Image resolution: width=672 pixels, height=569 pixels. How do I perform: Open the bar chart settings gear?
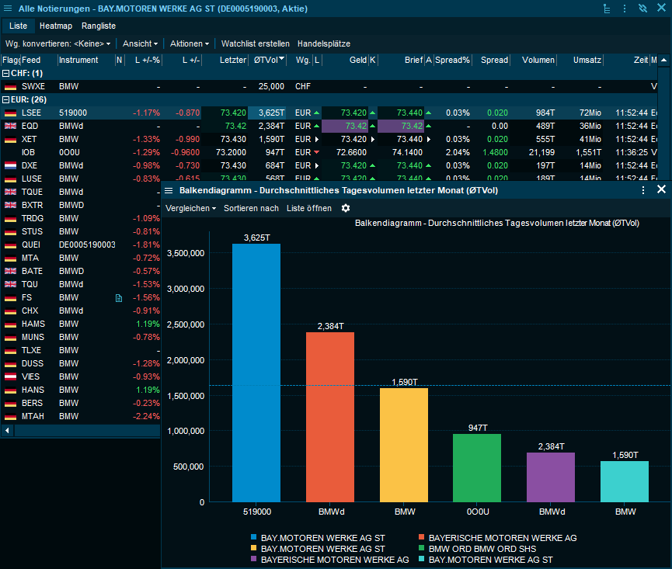[x=346, y=208]
